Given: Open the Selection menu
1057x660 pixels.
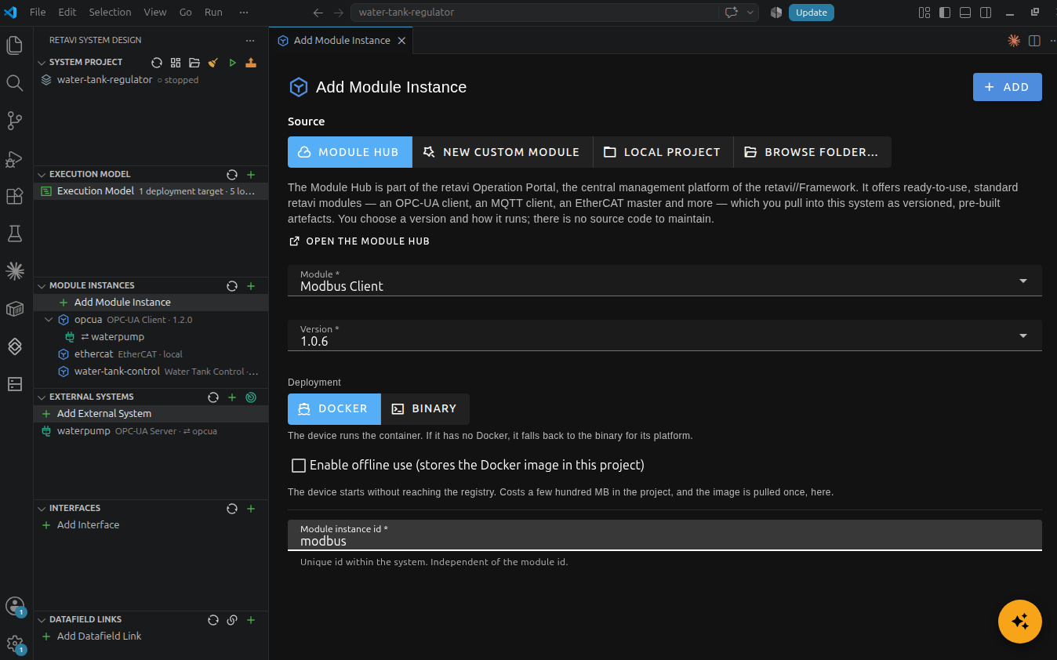Looking at the screenshot, I should point(110,13).
